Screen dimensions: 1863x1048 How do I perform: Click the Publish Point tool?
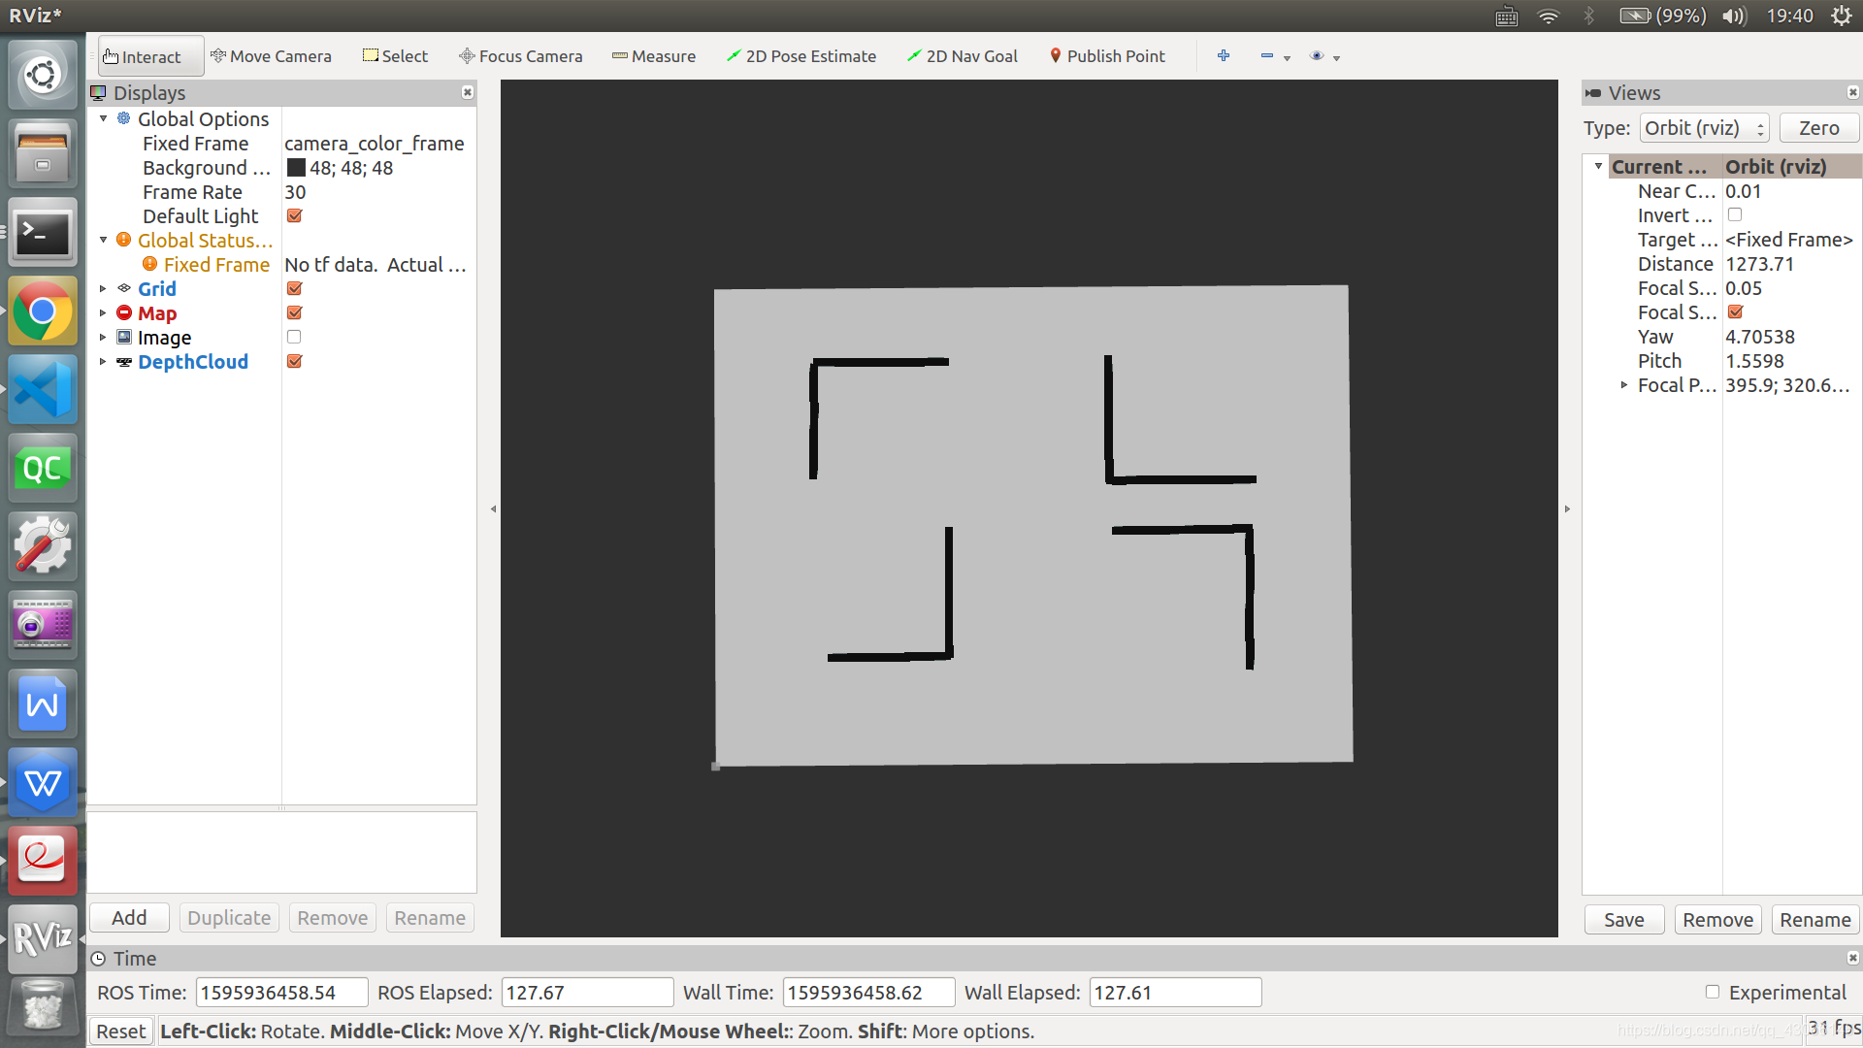1107,56
